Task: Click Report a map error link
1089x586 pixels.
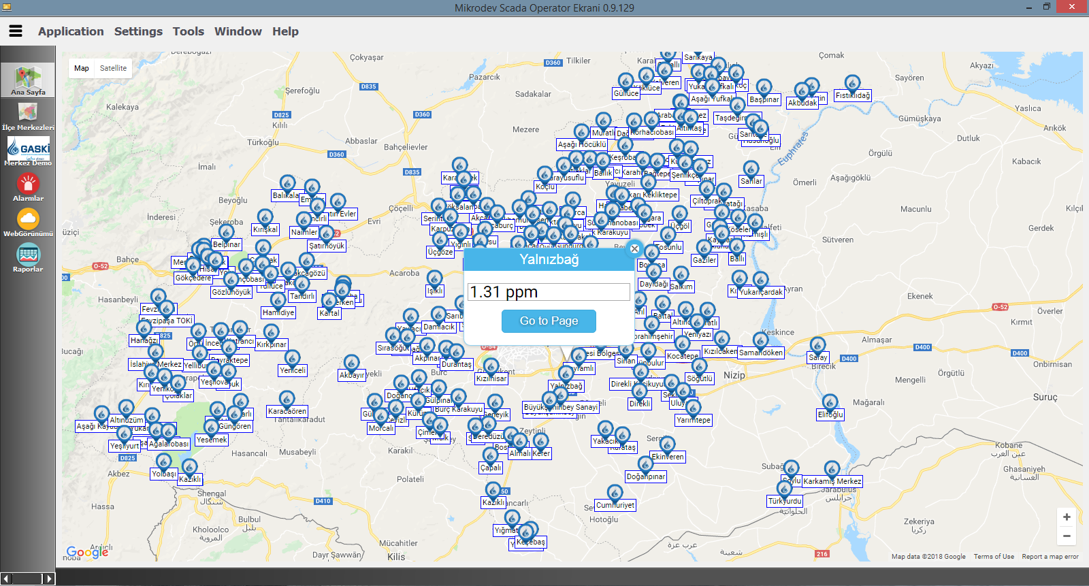Action: pyautogui.click(x=1050, y=557)
